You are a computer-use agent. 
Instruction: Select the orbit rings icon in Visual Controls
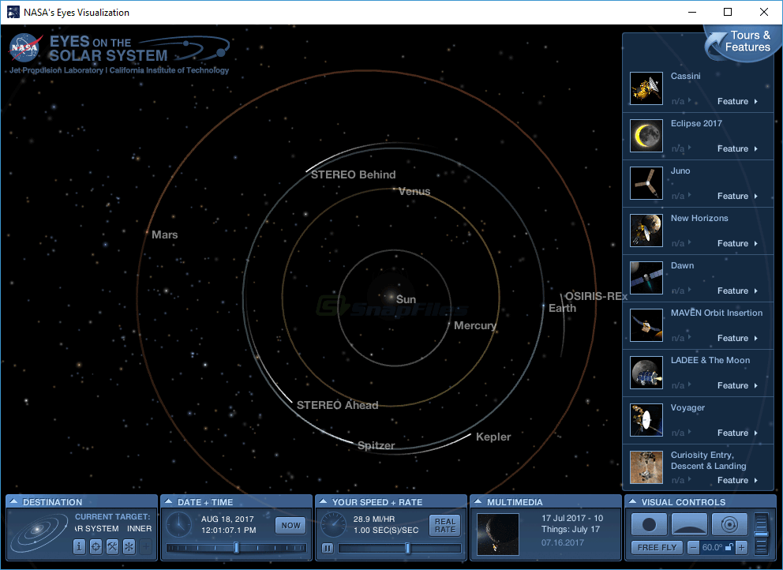(729, 524)
